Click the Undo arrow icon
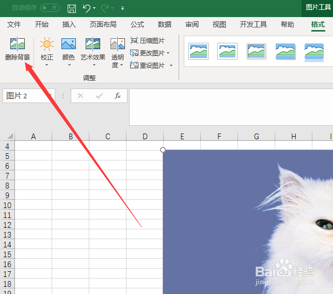Screen dimensions: 333x294 coord(87,8)
